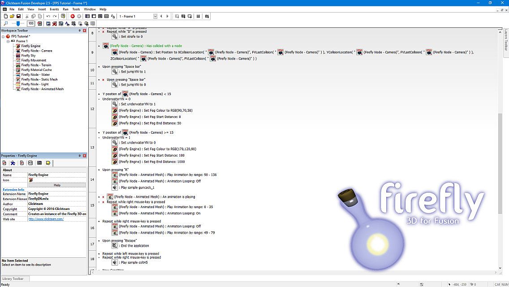The height and width of the screenshot is (287, 509).
Task: Undo the last action
Action: coord(48,16)
